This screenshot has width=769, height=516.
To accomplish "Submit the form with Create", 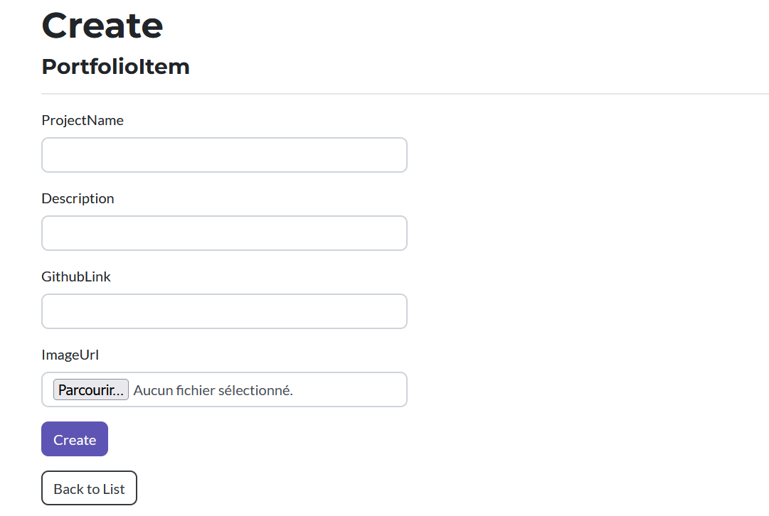I will point(74,439).
